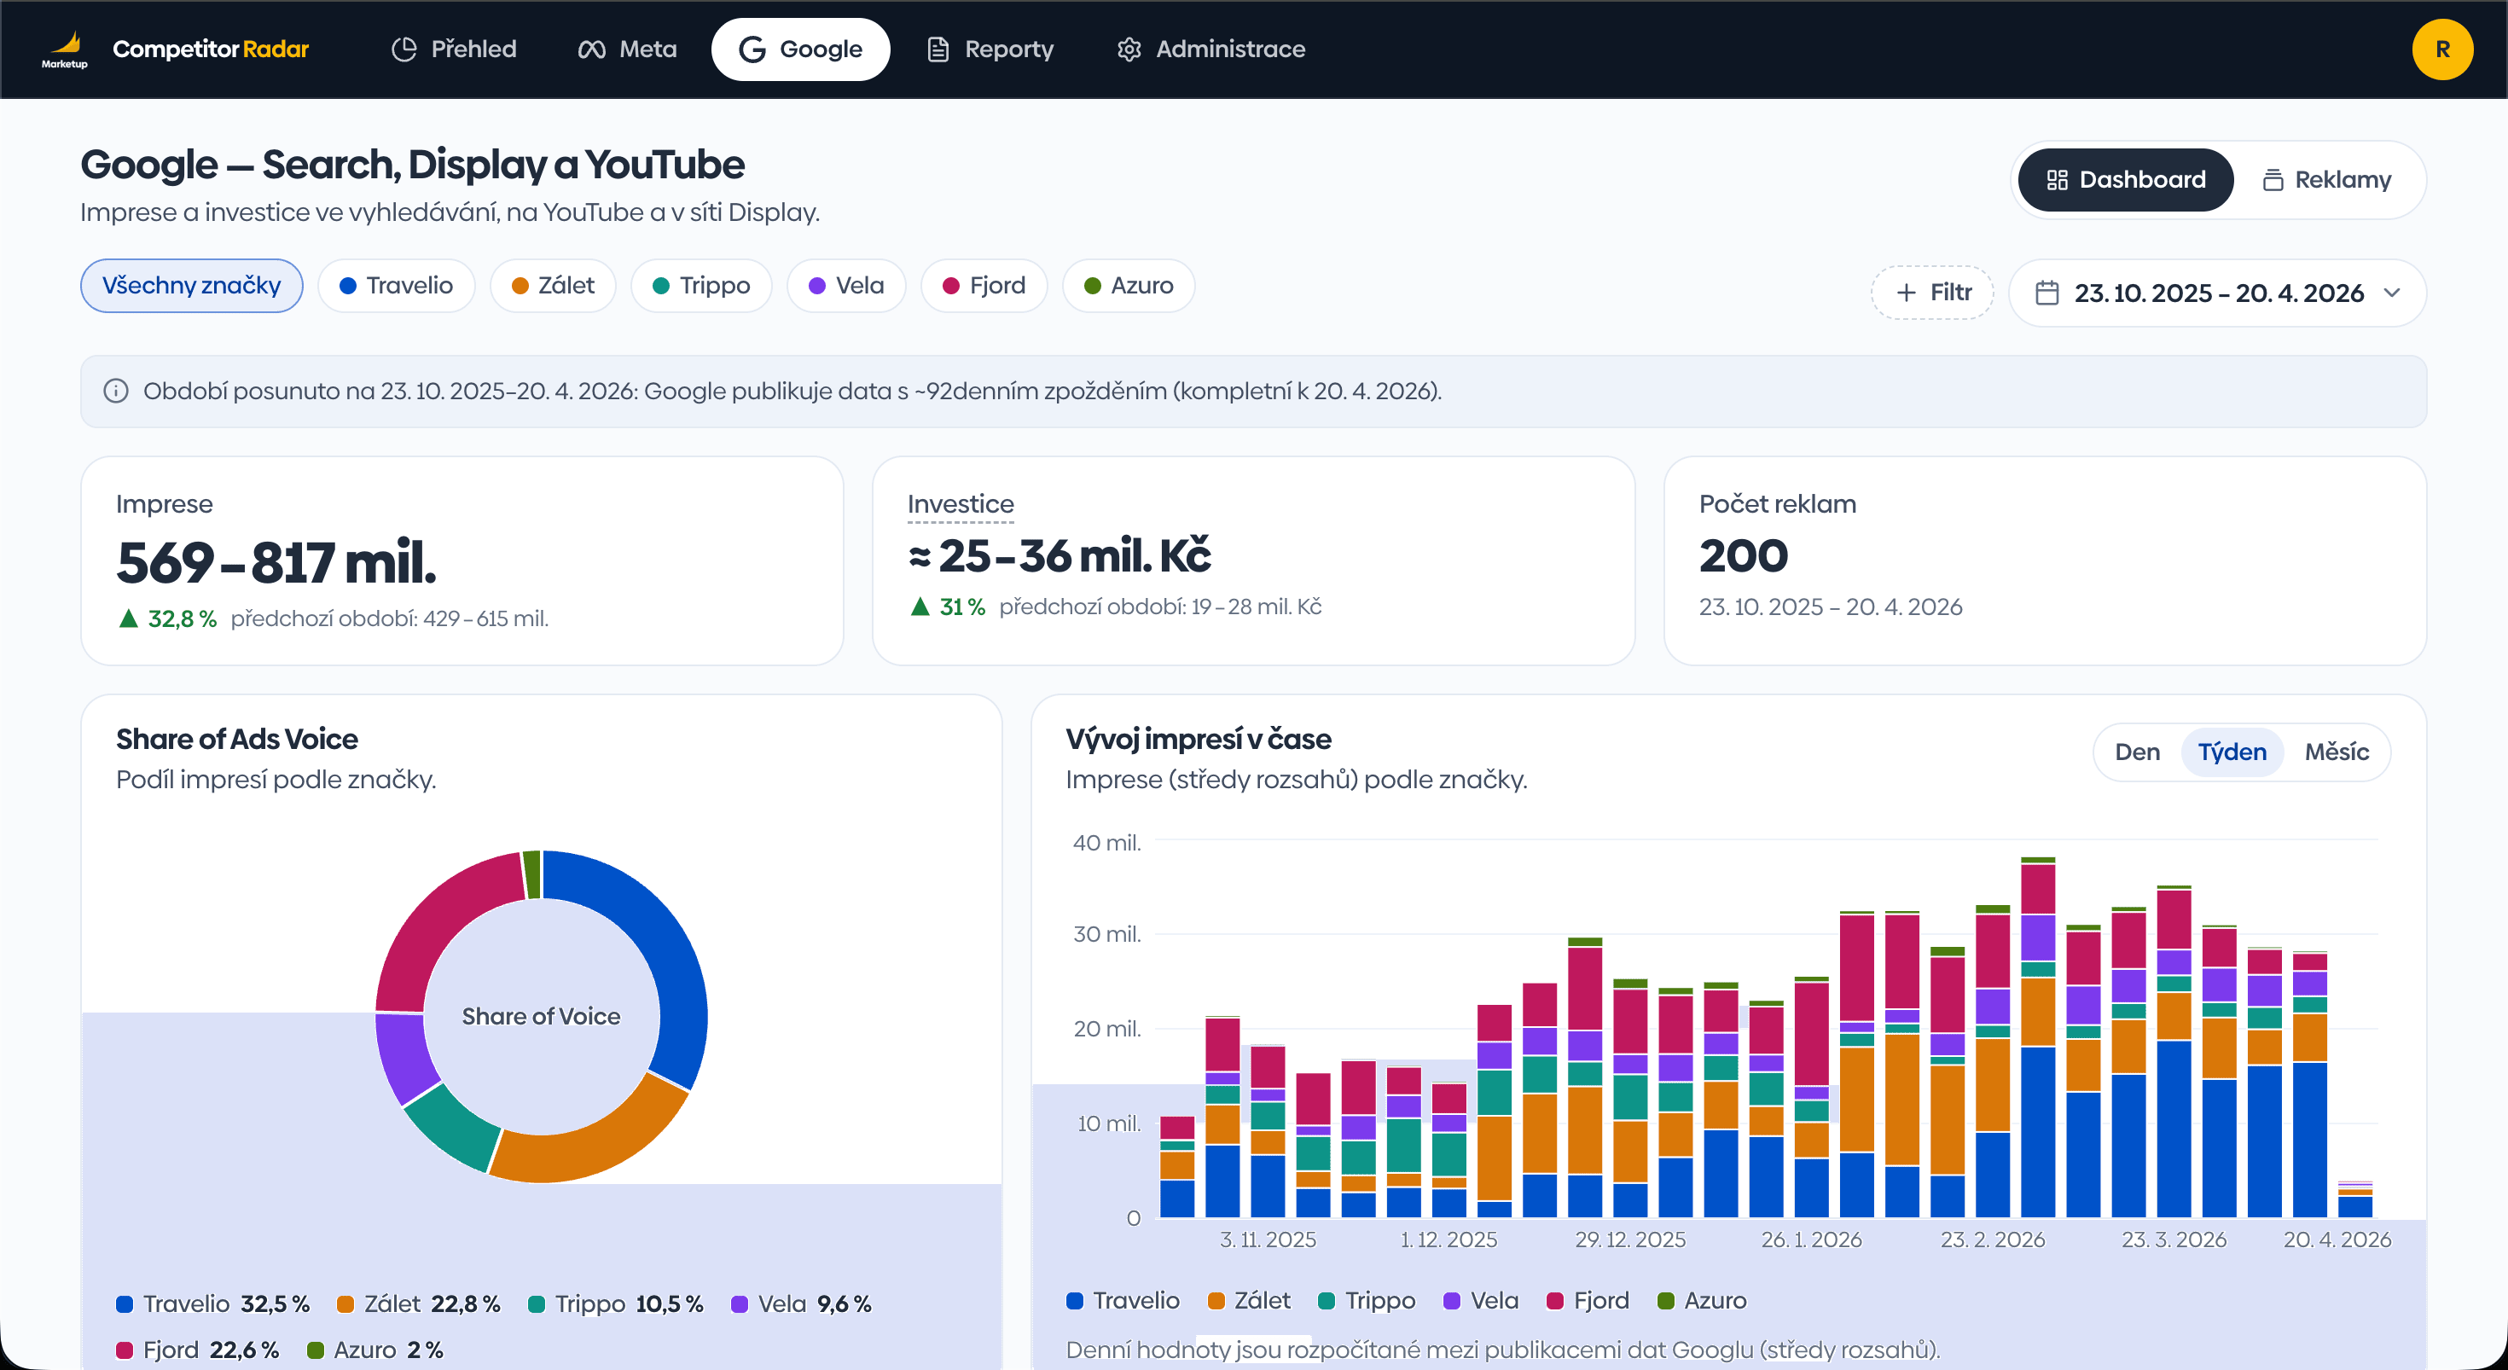The width and height of the screenshot is (2508, 1370).
Task: Click the info icon in the notice banner
Action: pyautogui.click(x=116, y=392)
